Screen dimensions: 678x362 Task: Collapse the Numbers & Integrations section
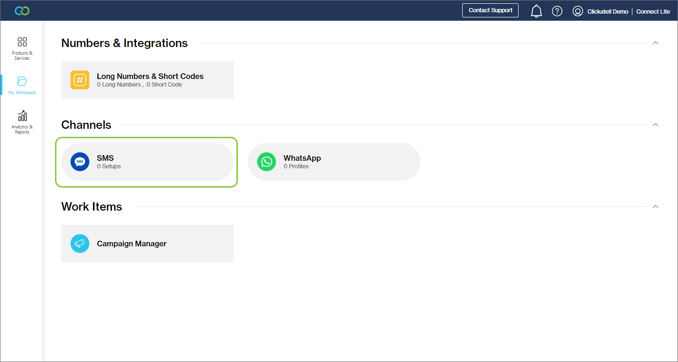[655, 43]
